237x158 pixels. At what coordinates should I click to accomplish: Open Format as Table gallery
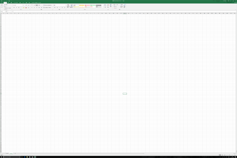(x=71, y=6)
